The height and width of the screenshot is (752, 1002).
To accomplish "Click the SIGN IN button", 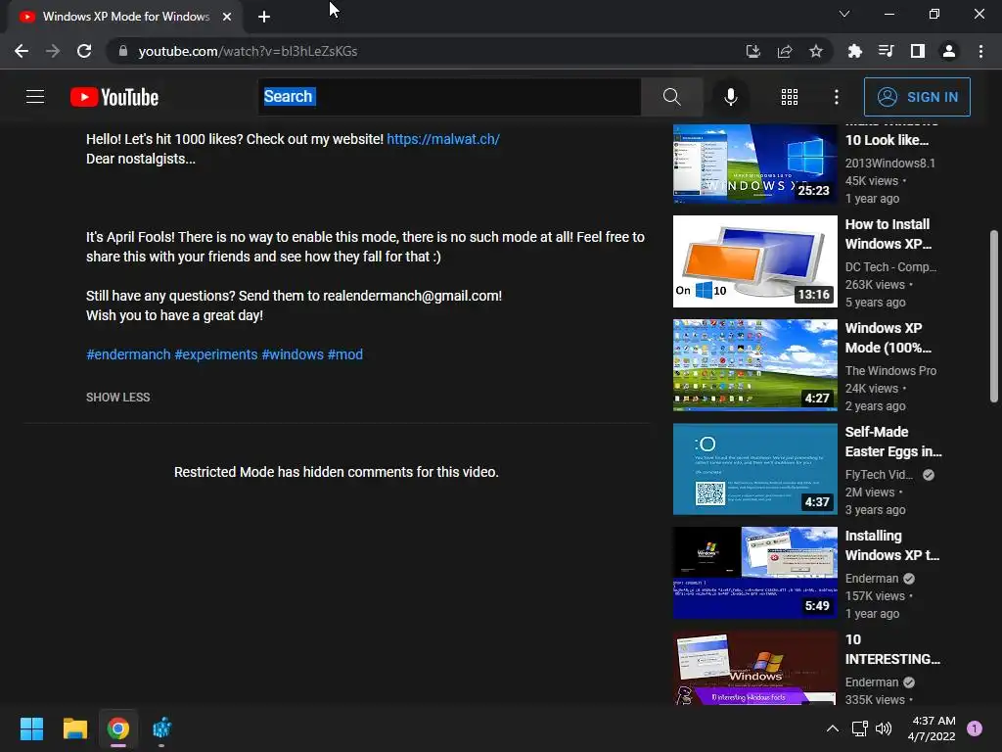I will (x=916, y=97).
